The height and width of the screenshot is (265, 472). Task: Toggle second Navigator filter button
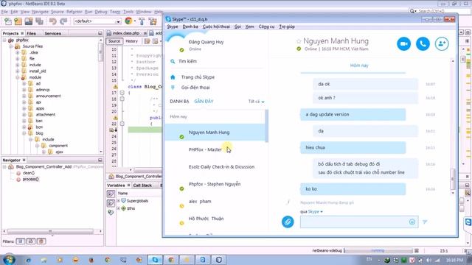click(31, 241)
